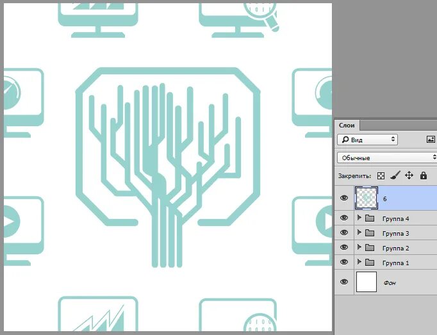Click Группа 3 folder icon
The image size is (437, 335).
tap(370, 233)
